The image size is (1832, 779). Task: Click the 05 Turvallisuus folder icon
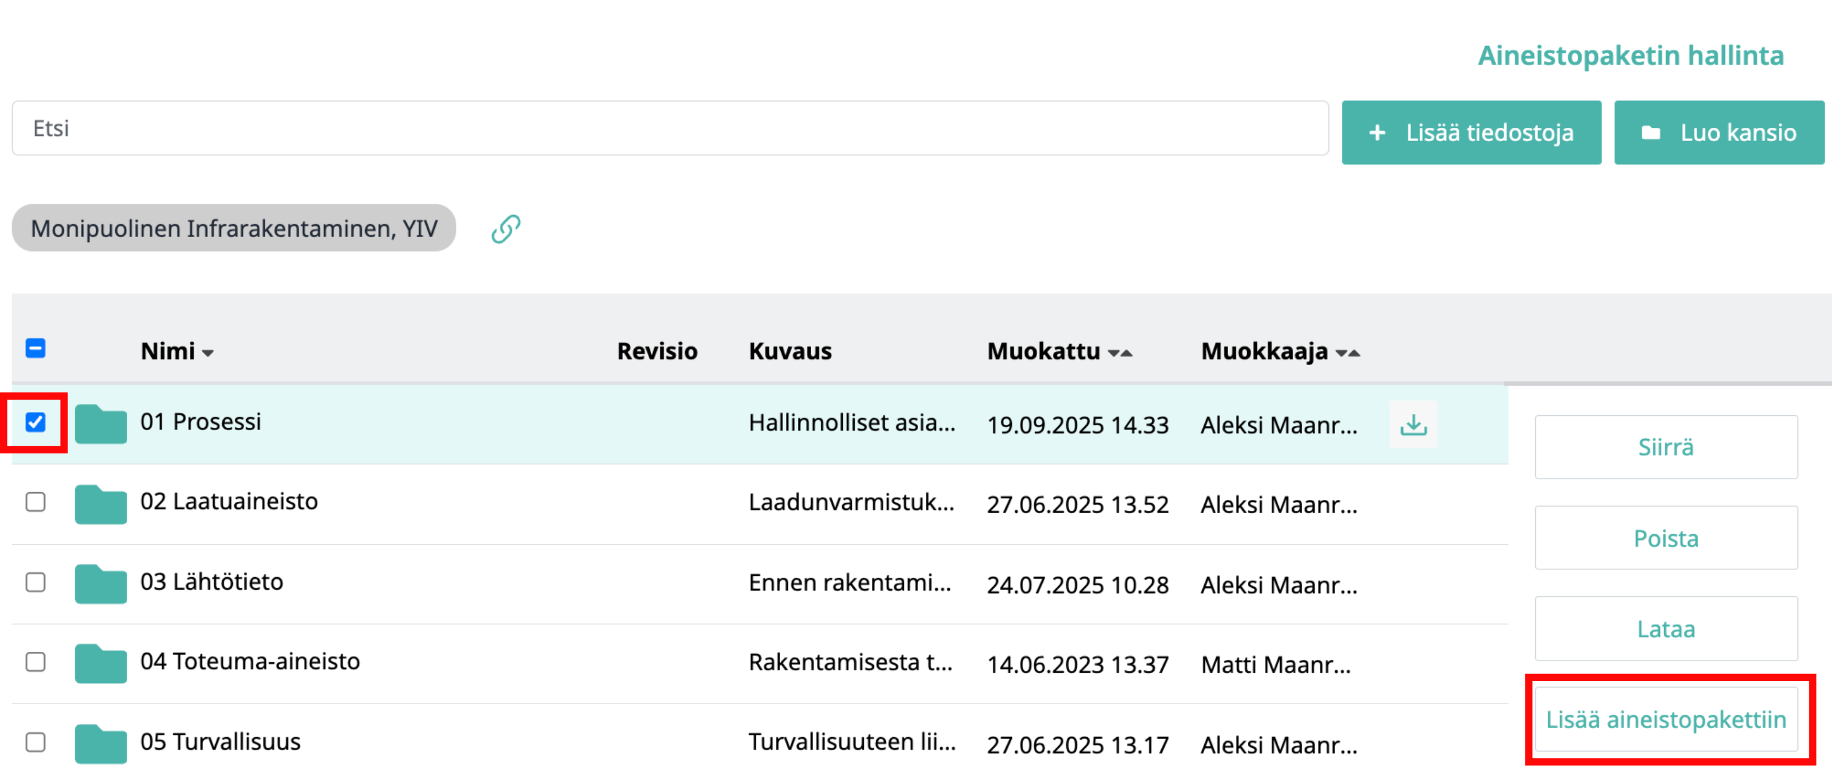click(100, 743)
